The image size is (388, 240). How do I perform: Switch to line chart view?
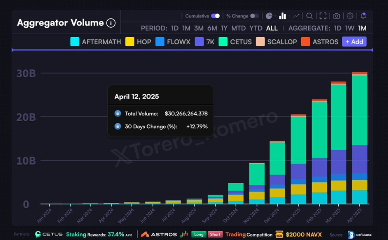296,16
